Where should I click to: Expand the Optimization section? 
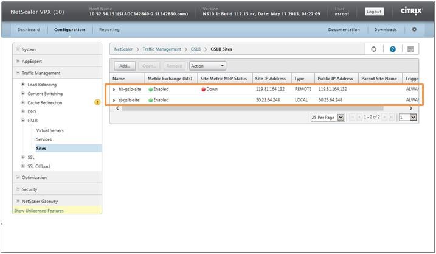pos(18,177)
